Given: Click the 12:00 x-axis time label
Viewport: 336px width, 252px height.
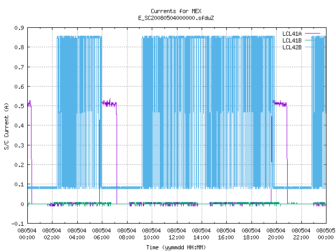Looking at the screenshot, I should tap(176, 237).
